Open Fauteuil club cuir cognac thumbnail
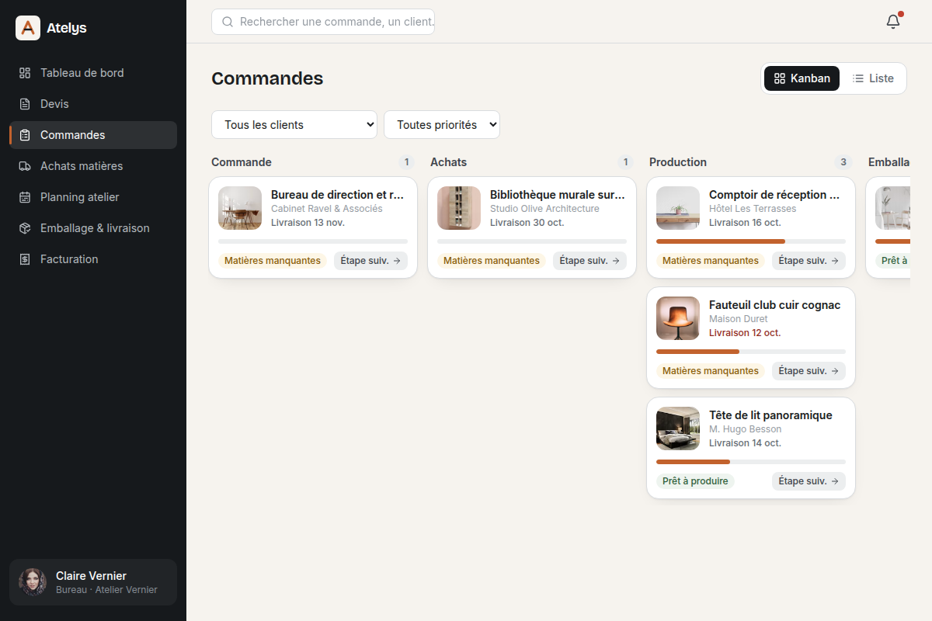 678,318
